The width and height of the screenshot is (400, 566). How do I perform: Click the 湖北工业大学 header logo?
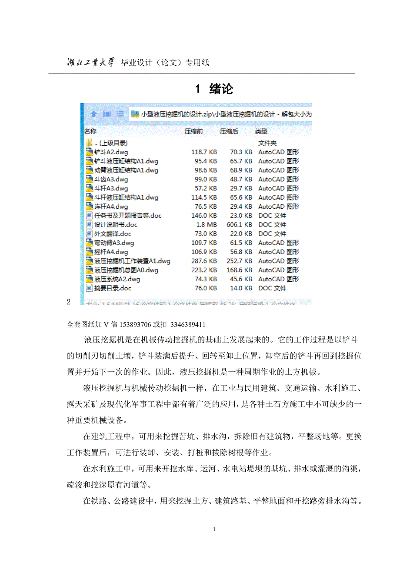click(91, 62)
